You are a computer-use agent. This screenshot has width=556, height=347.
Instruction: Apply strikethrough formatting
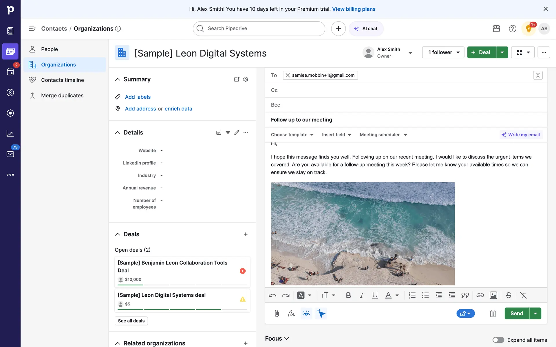pyautogui.click(x=508, y=295)
